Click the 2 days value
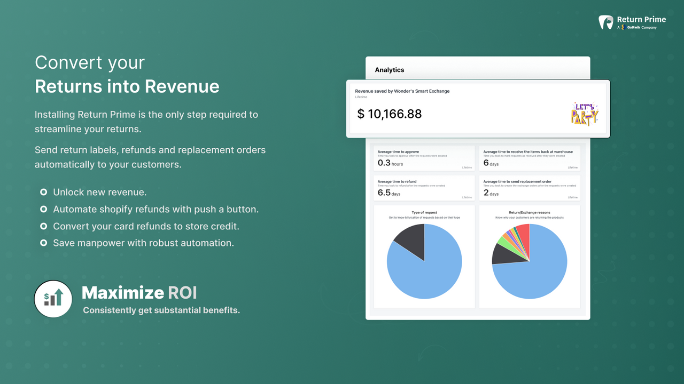This screenshot has height=384, width=684. (491, 193)
